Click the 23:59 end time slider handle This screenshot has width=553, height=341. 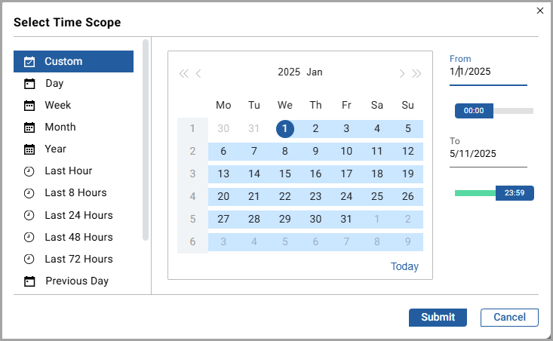pos(515,193)
